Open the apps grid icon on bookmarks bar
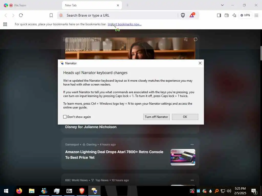This screenshot has height=196, width=262. pyautogui.click(x=5, y=24)
